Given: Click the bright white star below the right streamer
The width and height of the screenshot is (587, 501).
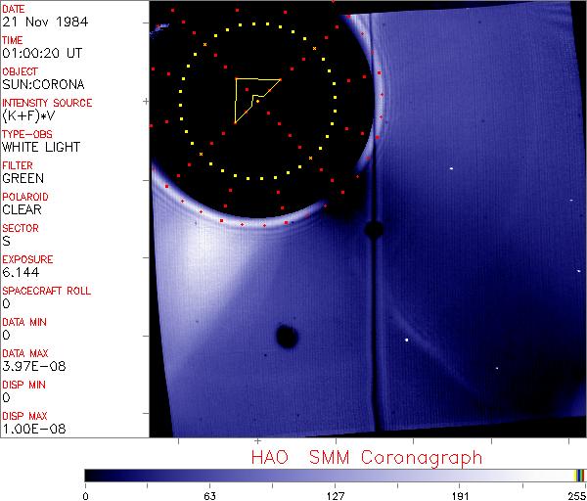Looking at the screenshot, I should [407, 340].
